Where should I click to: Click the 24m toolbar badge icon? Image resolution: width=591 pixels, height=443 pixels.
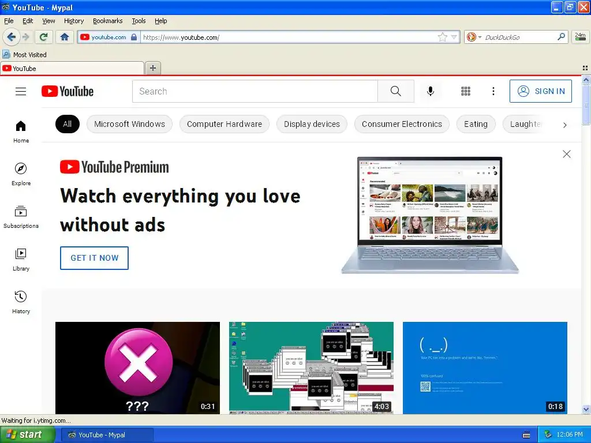(x=580, y=36)
